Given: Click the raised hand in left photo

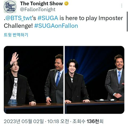Looking at the screenshot, I should pos(14,57).
